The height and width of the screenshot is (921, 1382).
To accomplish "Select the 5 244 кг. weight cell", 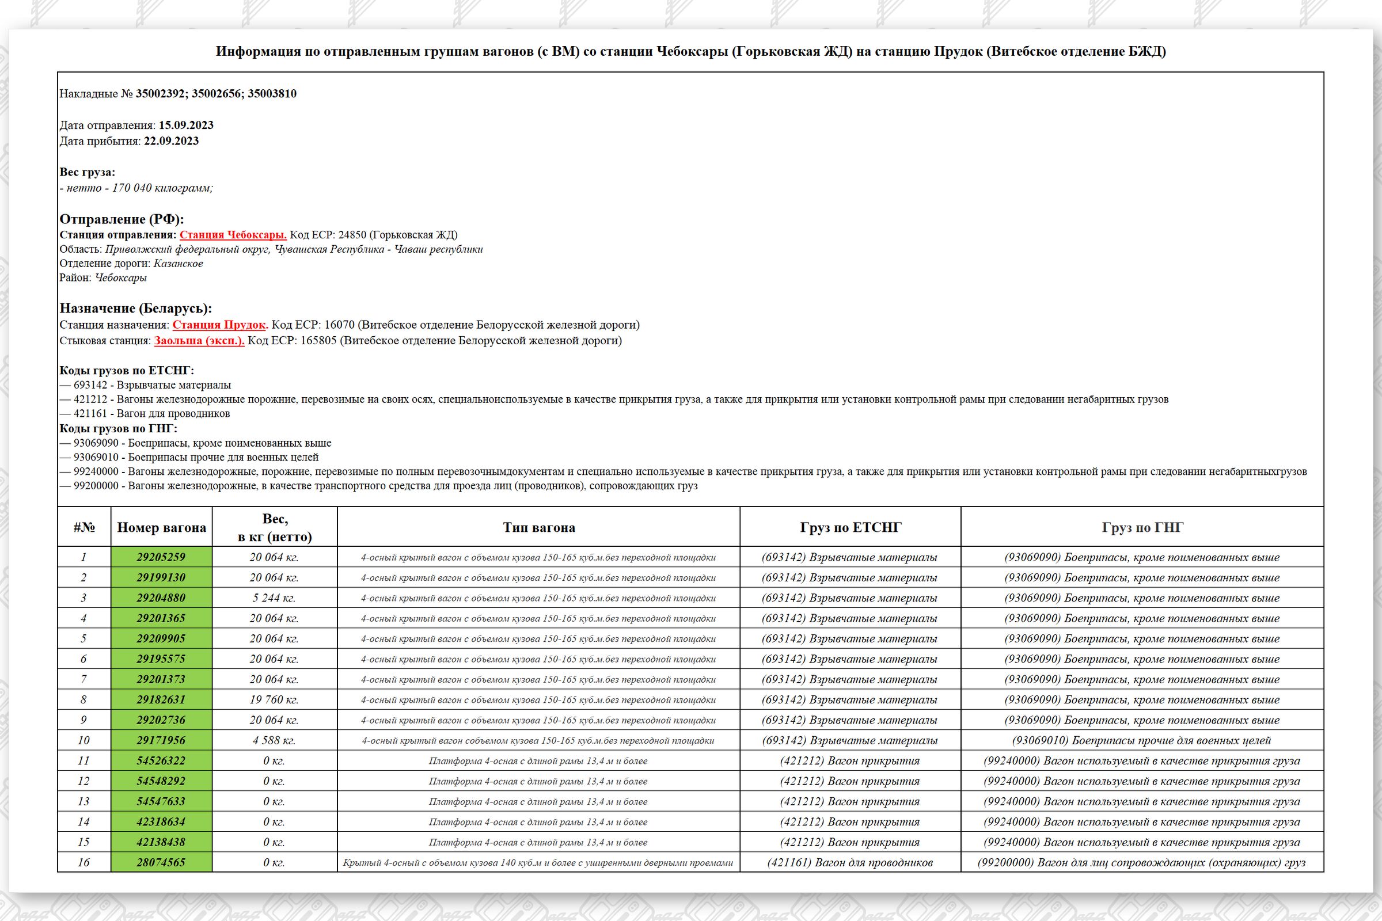I will tap(275, 598).
